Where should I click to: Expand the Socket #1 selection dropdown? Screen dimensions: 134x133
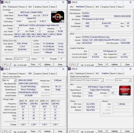(x=28, y=59)
